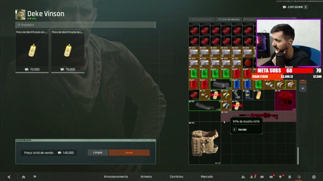
Task: Open the home screen icon
Action: click(x=24, y=177)
